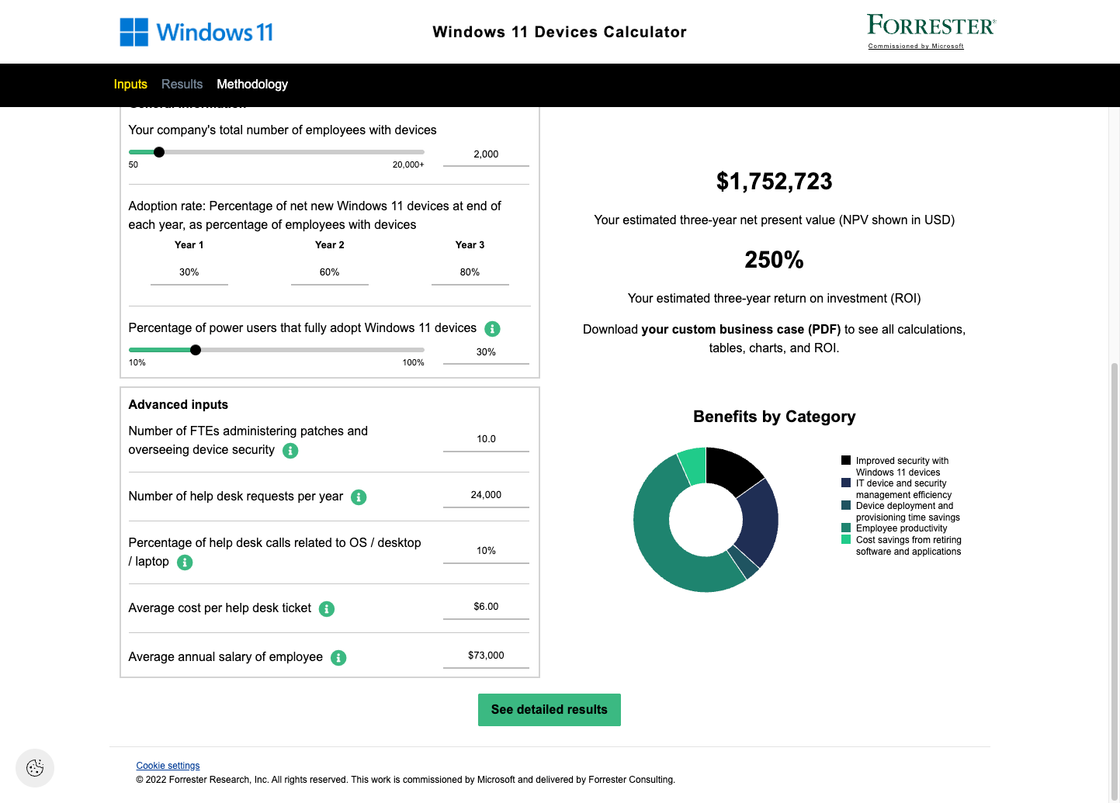
Task: Show info for power users adoption percentage
Action: pos(492,329)
